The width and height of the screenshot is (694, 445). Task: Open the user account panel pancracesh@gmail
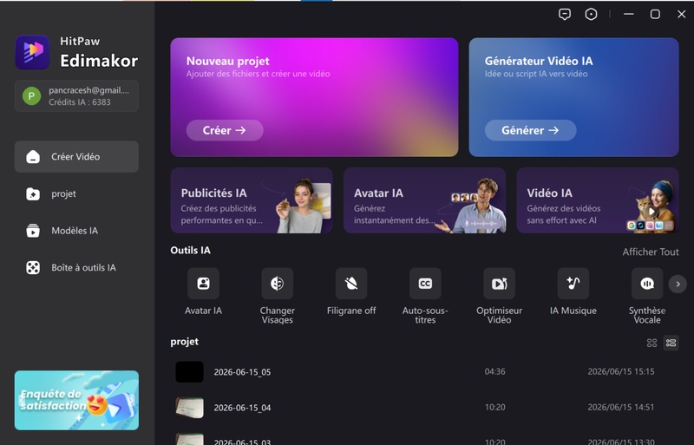[76, 96]
